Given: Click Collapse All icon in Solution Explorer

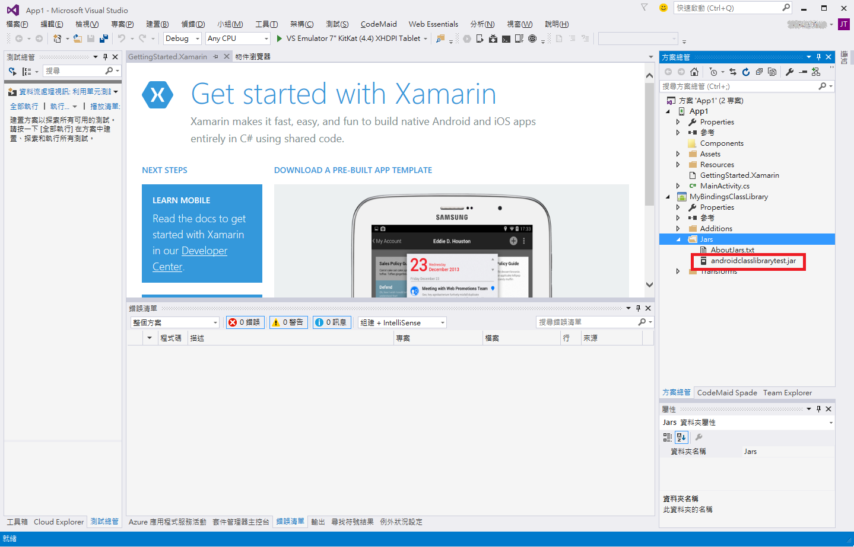Looking at the screenshot, I should tap(759, 72).
